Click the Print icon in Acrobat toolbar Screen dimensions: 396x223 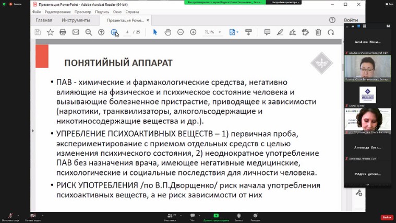63,32
